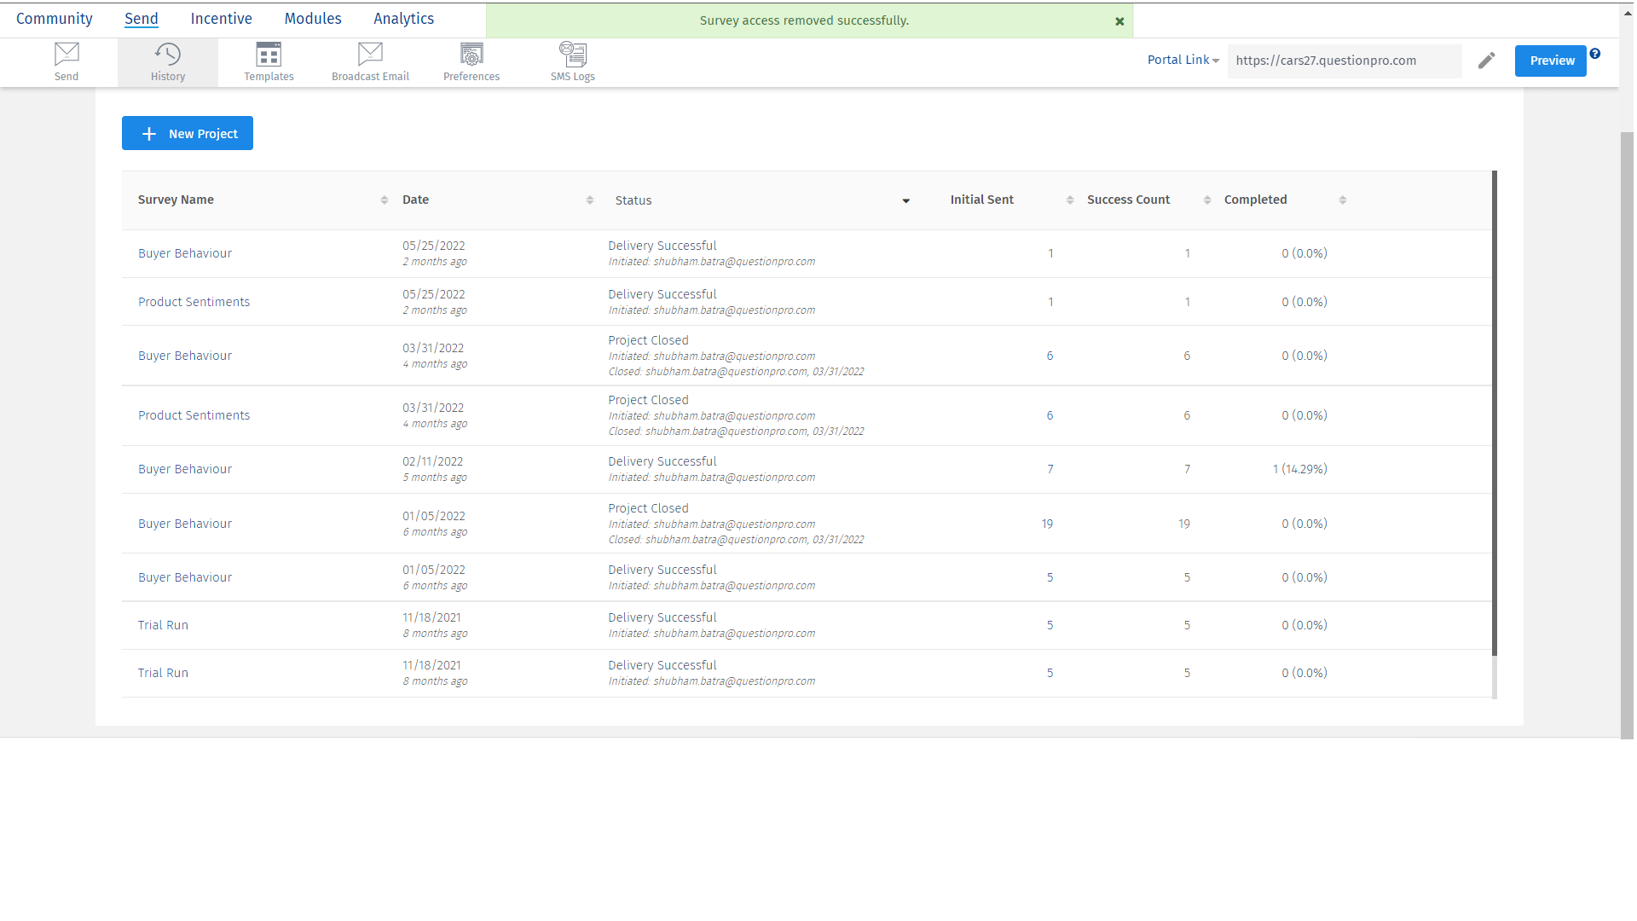This screenshot has width=1637, height=921.
Task: Expand the Portal Link dropdown
Action: 1183,60
